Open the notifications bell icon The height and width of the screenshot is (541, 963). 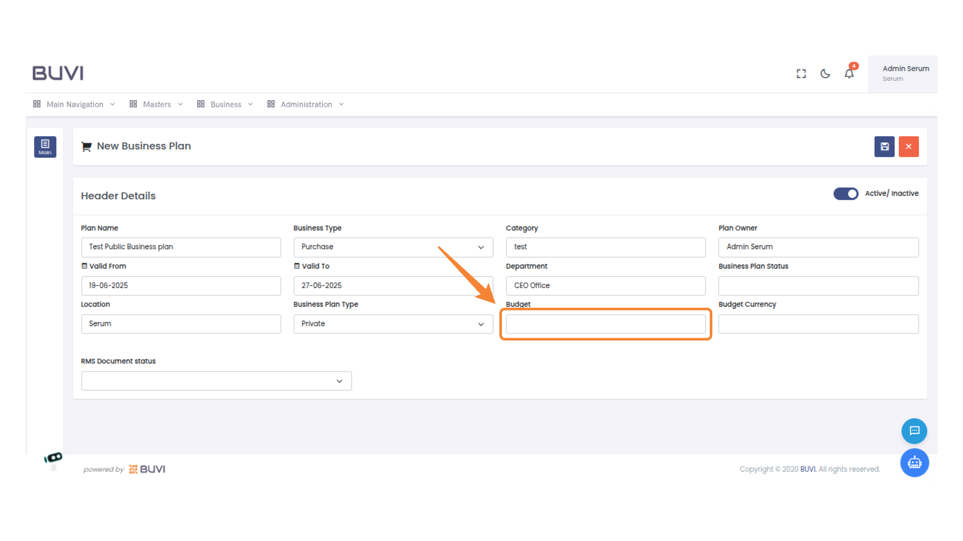pyautogui.click(x=849, y=74)
